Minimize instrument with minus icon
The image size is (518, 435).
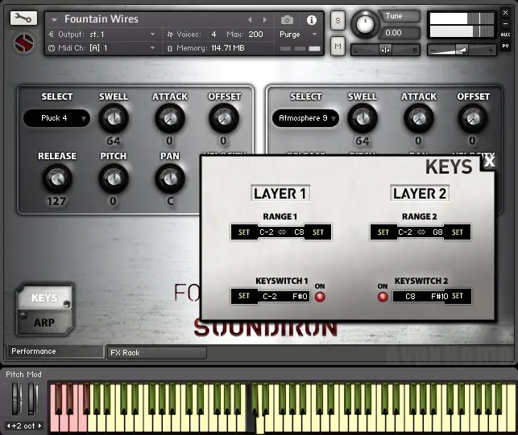(505, 24)
